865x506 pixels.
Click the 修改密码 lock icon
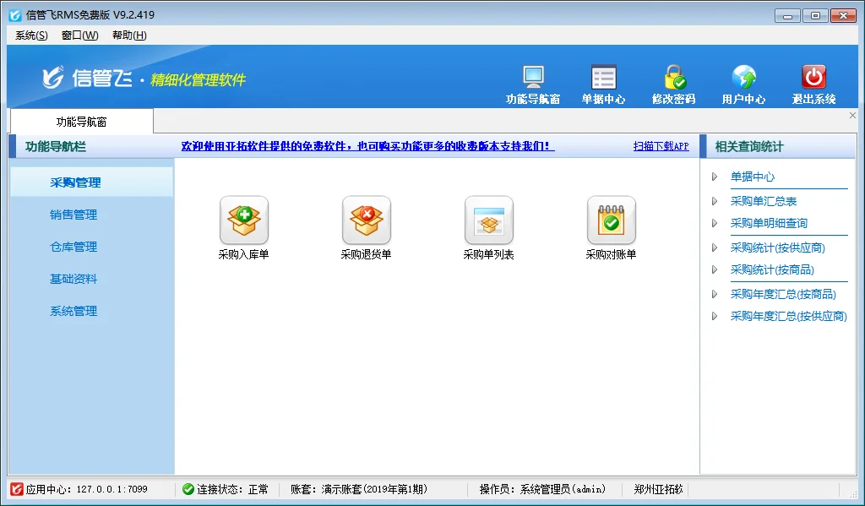674,77
